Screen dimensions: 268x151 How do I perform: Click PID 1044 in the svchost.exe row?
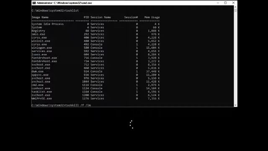[x=85, y=81]
